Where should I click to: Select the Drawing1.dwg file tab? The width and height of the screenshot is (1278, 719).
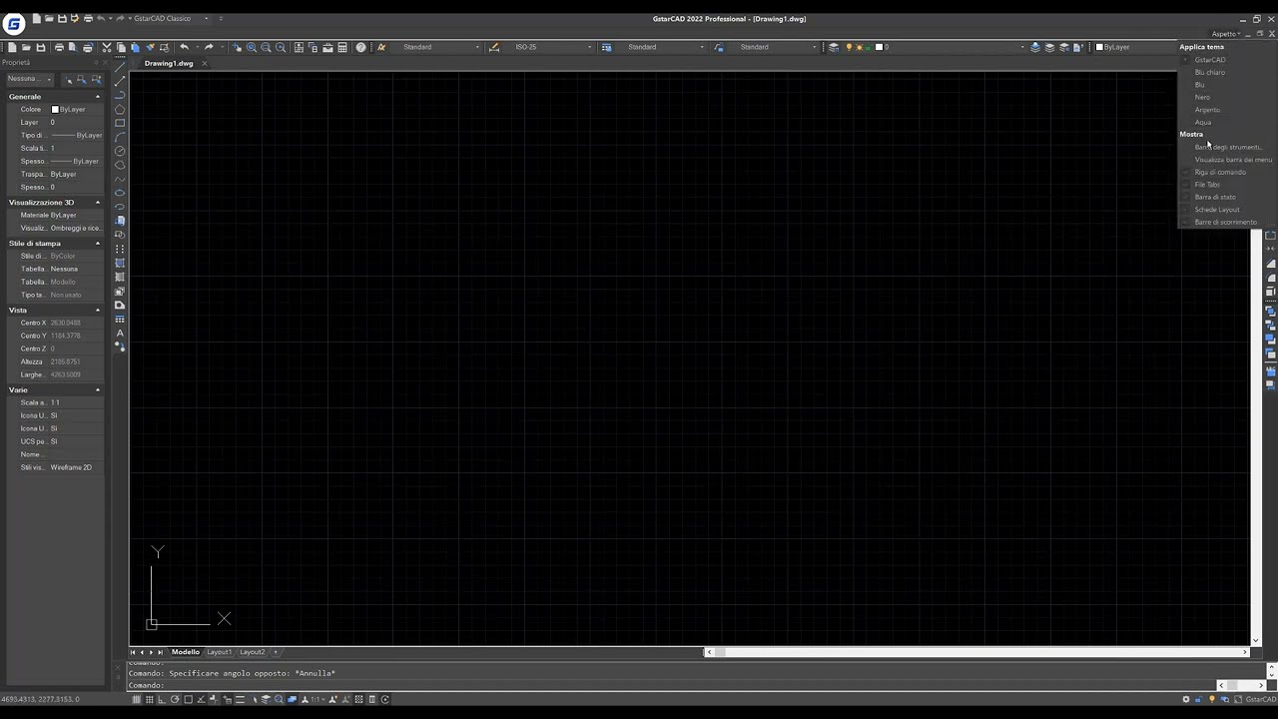pyautogui.click(x=168, y=63)
